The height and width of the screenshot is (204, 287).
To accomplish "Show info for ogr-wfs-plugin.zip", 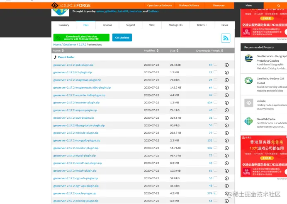I will 226,178.
